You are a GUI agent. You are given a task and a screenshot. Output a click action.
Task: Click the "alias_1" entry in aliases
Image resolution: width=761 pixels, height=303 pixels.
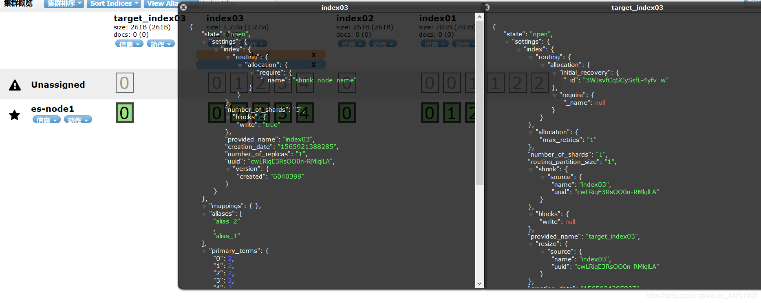[227, 236]
